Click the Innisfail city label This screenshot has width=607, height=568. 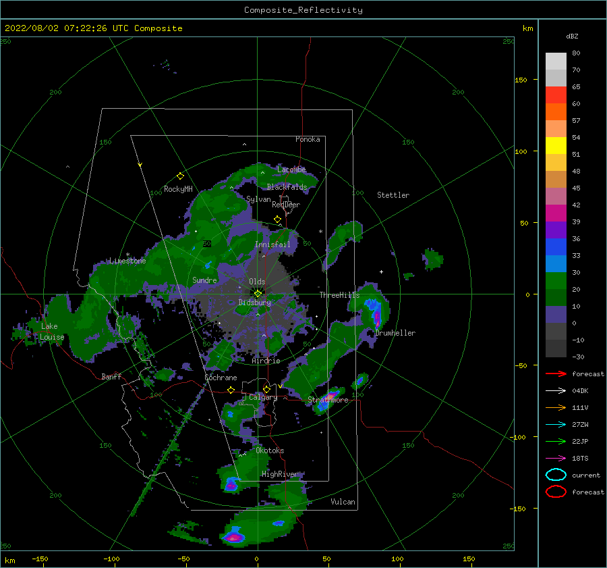tap(272, 244)
